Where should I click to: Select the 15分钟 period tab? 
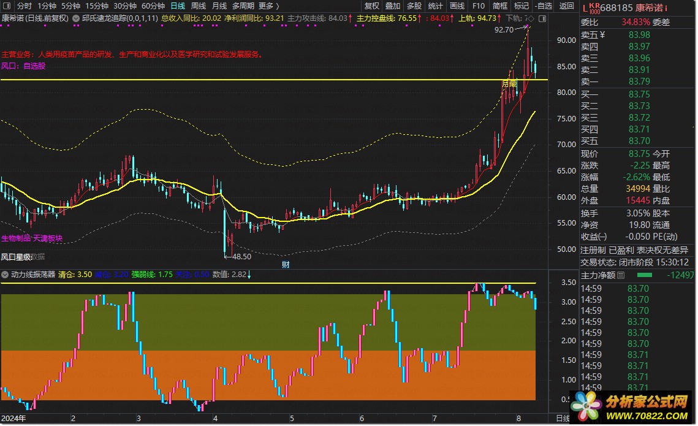point(97,6)
